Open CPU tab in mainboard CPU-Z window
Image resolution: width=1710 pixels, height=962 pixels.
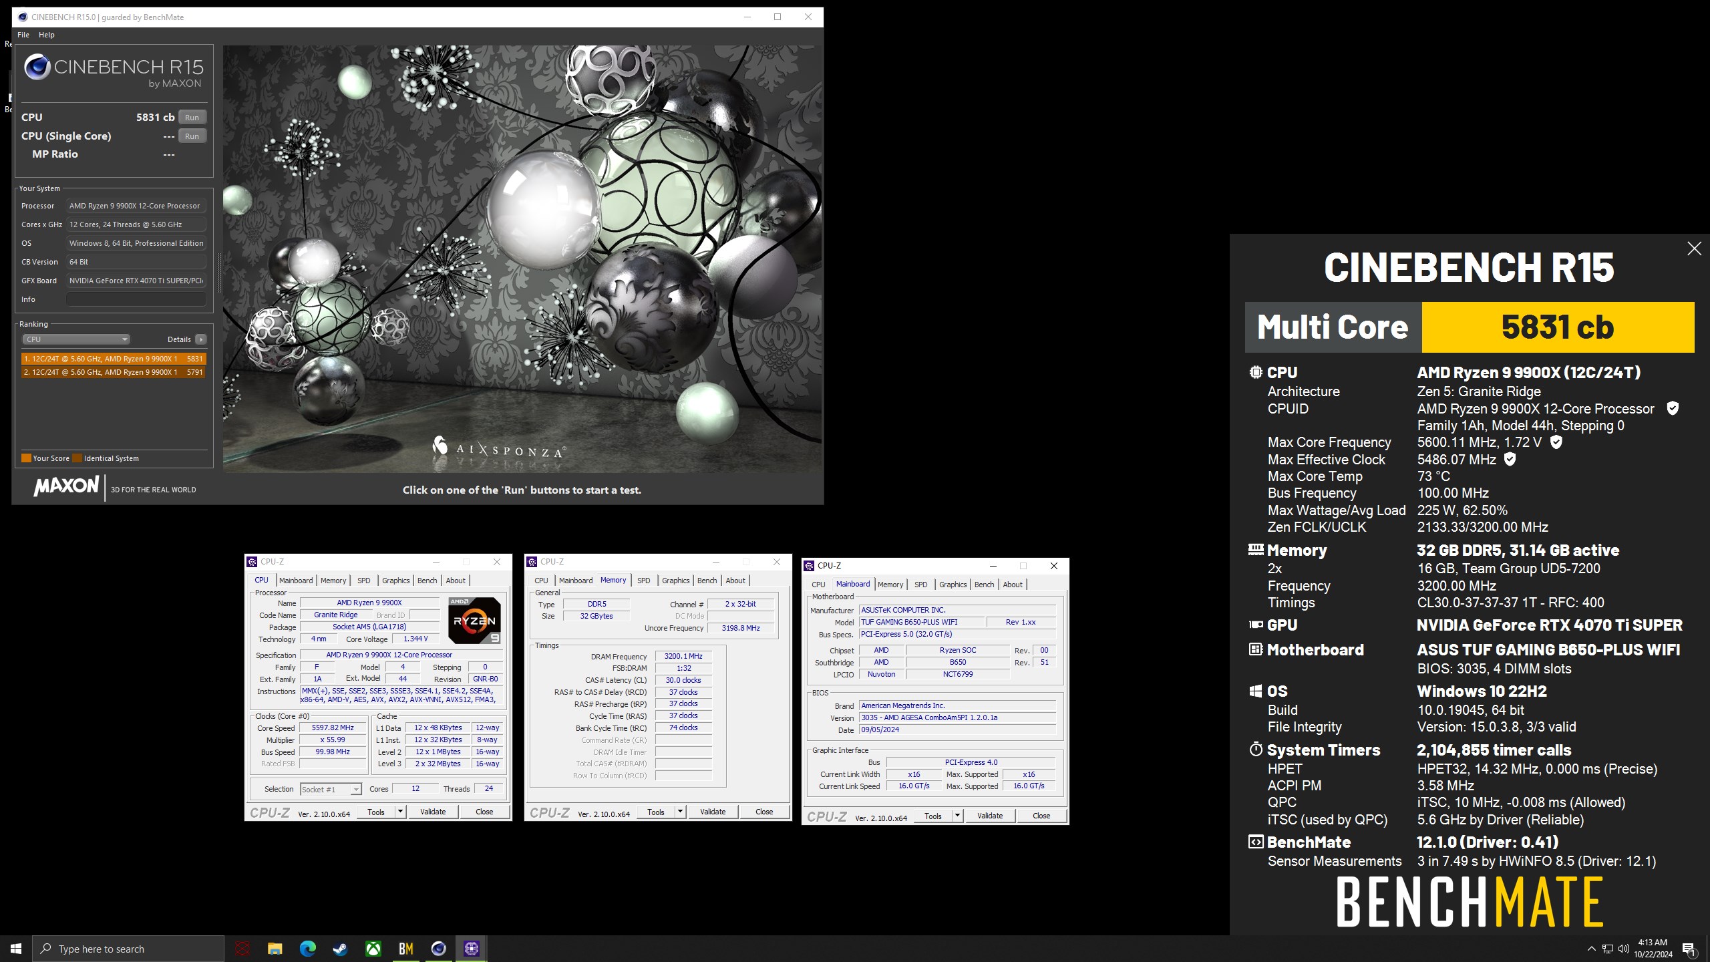pos(818,585)
